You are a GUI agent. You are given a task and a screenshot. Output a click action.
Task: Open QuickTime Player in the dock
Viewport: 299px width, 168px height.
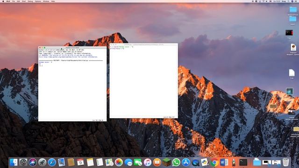point(195,162)
